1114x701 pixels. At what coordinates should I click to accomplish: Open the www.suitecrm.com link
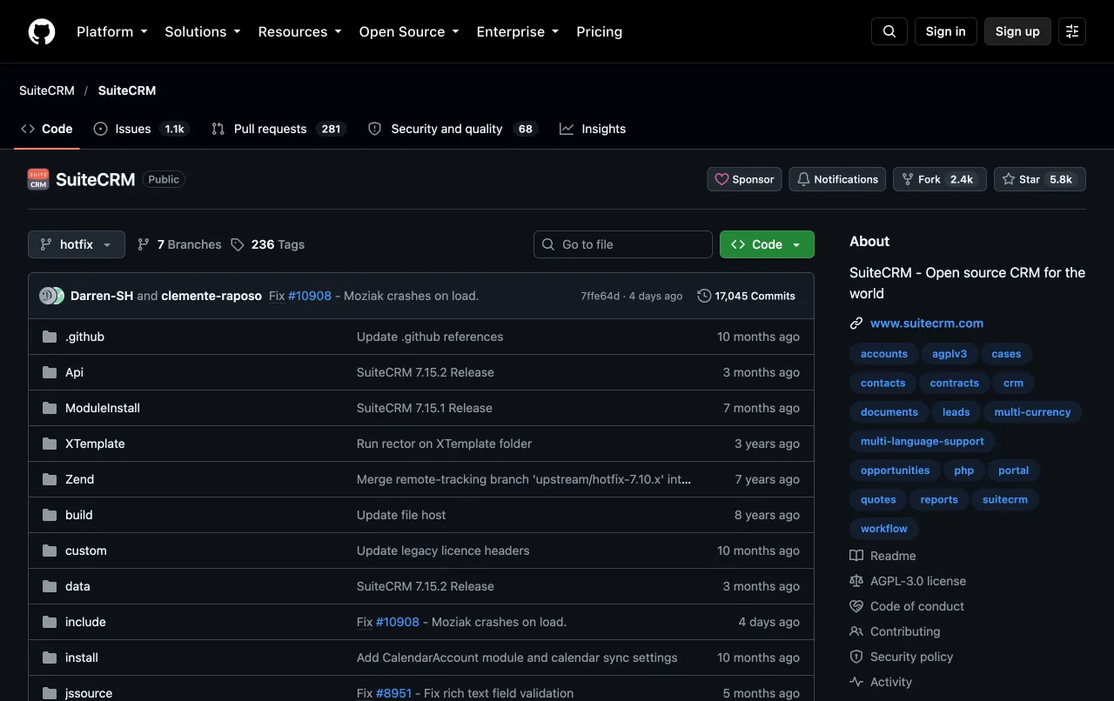click(x=927, y=323)
